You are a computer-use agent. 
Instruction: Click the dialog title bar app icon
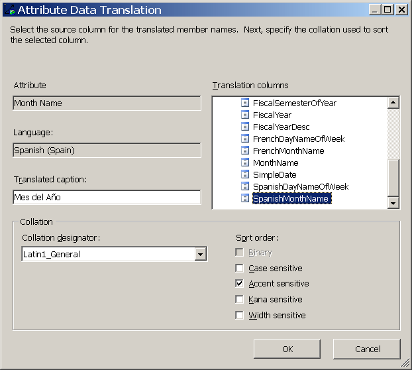point(9,10)
